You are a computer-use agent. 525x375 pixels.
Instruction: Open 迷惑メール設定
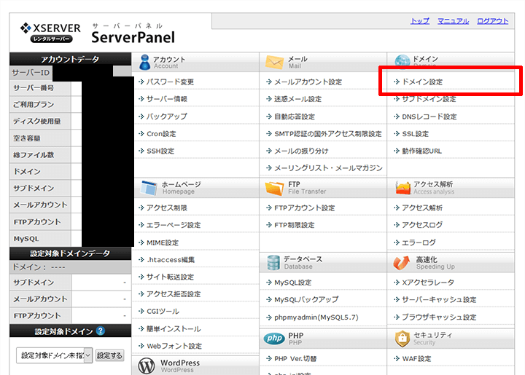(x=297, y=99)
